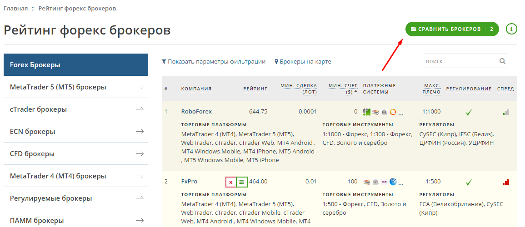
Task: Open cTrader брокеры category
Action: [76, 109]
